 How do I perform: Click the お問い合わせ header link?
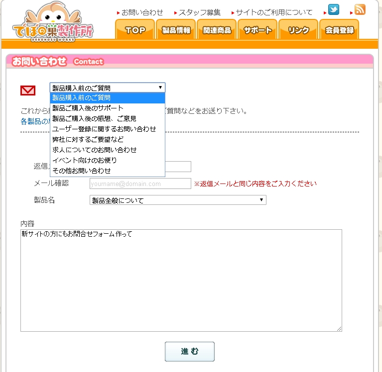click(x=142, y=12)
